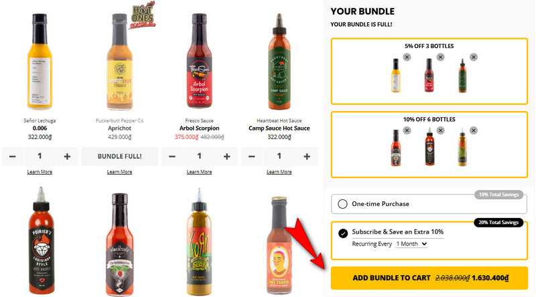Screen dimensions: 536x297
Task: Remove Arbol Scorpion bottle from the bundle
Action: pos(440,58)
